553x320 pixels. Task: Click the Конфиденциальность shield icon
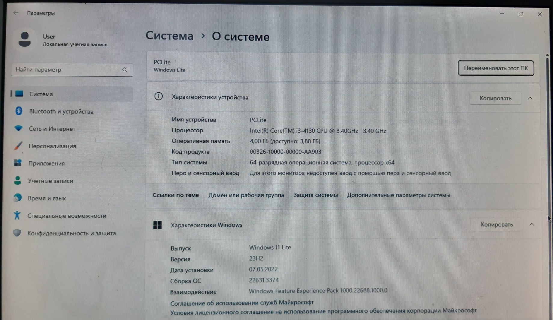click(x=17, y=233)
